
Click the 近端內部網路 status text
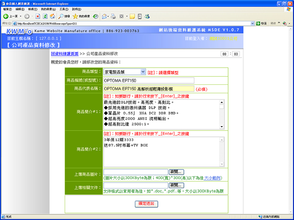tap(271, 217)
